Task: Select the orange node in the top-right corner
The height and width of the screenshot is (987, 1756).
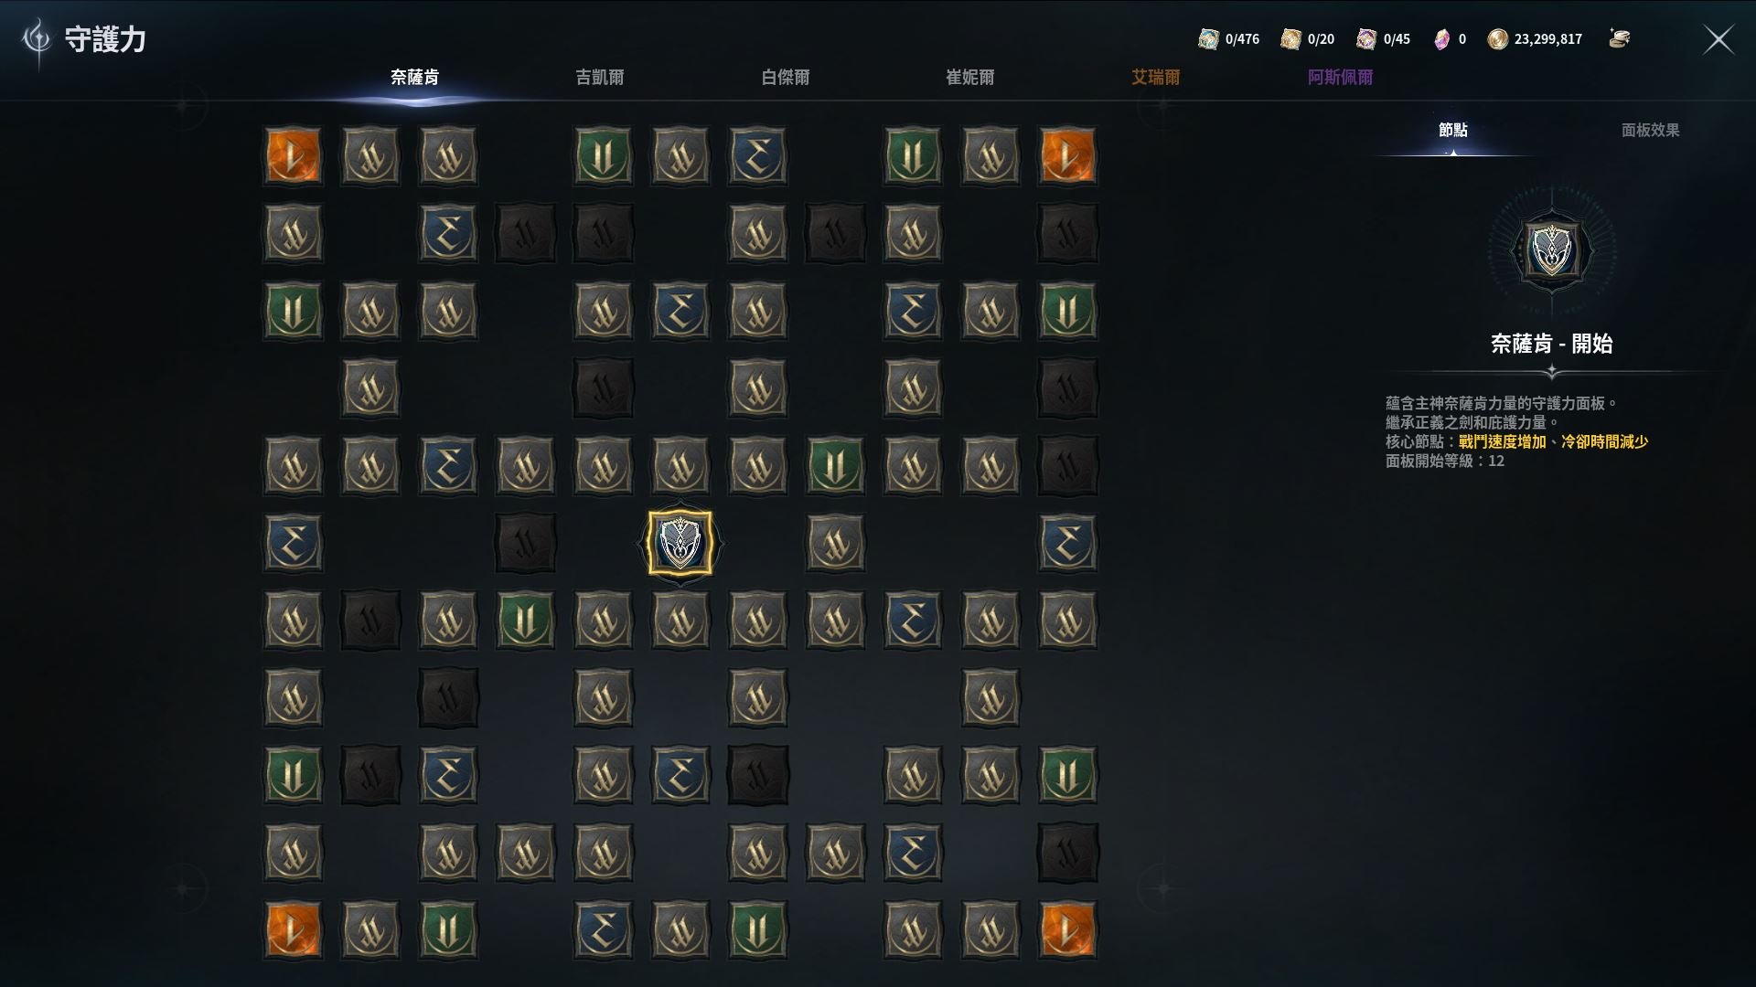Action: (1067, 156)
